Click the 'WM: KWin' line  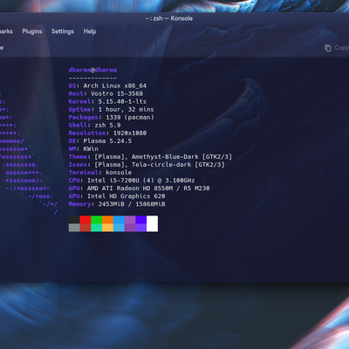[x=84, y=148]
